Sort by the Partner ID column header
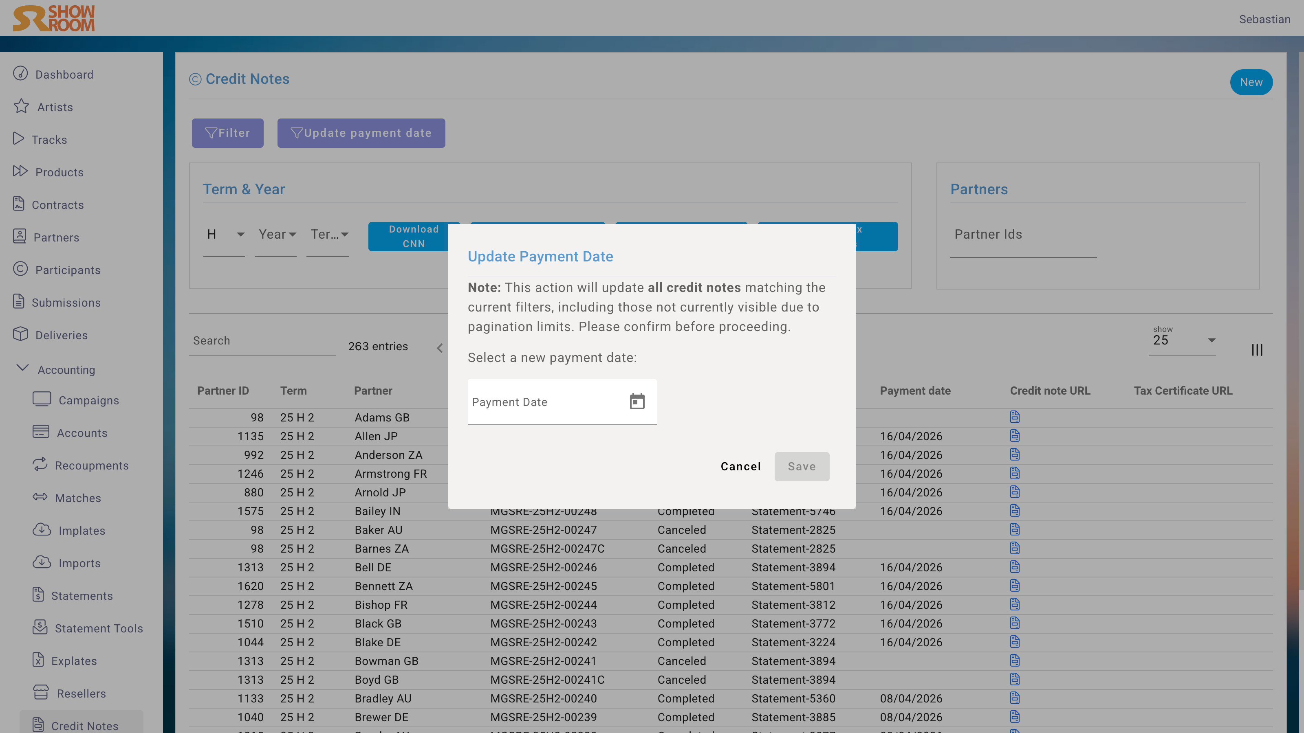This screenshot has width=1304, height=733. pyautogui.click(x=223, y=391)
